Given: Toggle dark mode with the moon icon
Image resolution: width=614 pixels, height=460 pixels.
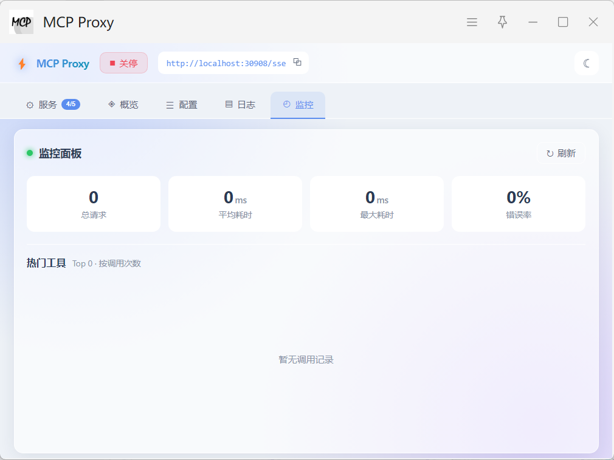Looking at the screenshot, I should pos(586,63).
